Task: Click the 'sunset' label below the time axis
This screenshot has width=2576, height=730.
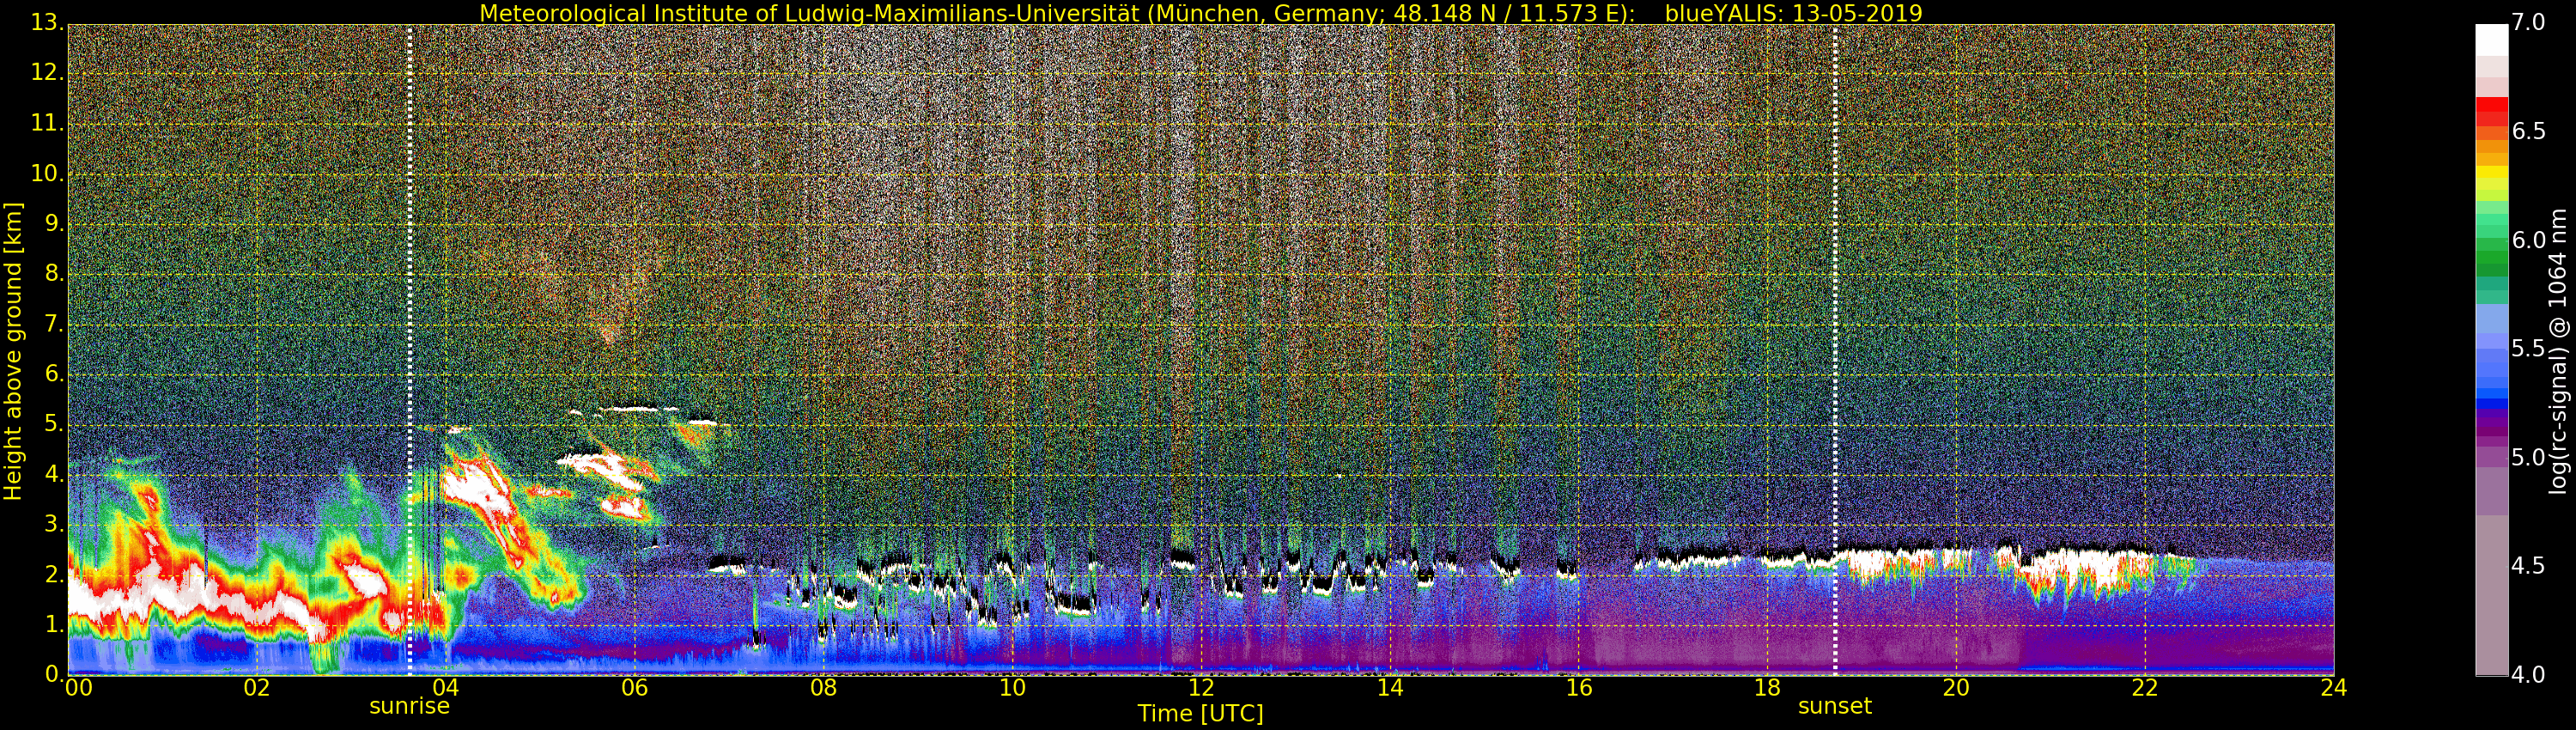Action: (1834, 706)
